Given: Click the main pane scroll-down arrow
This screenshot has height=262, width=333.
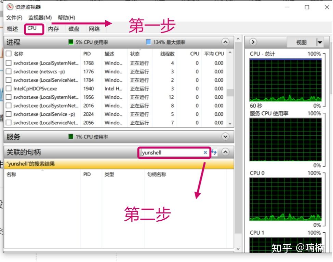Looking at the screenshot, I should tap(238, 249).
